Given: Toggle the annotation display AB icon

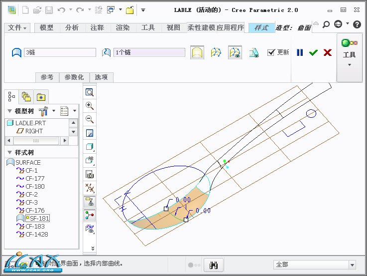Looking at the screenshot, I should 90,160.
